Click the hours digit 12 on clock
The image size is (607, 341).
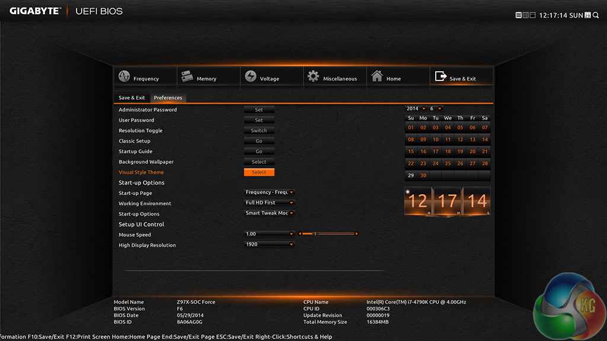click(x=418, y=201)
